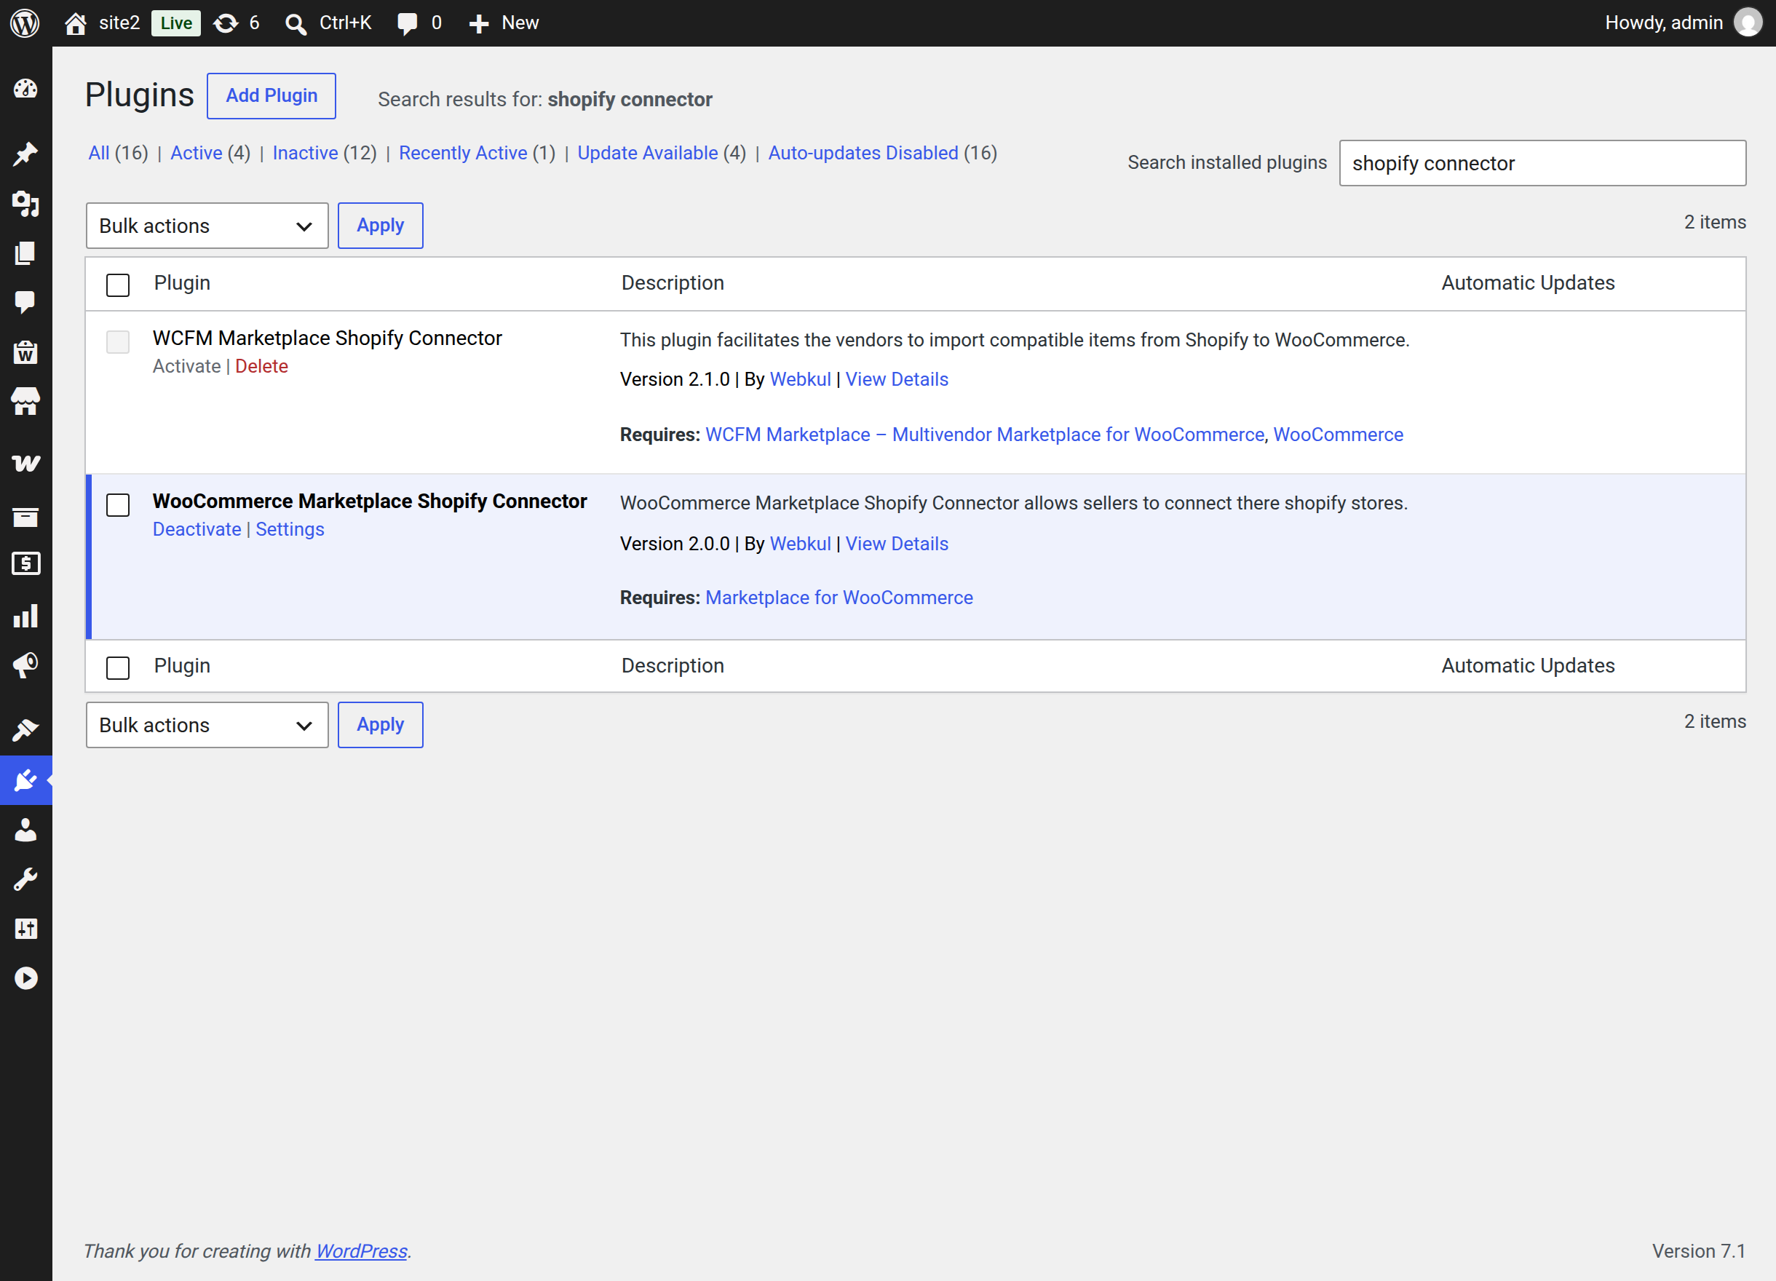Activate WCFM Marketplace Shopify Connector
This screenshot has height=1281, width=1776.
[186, 366]
